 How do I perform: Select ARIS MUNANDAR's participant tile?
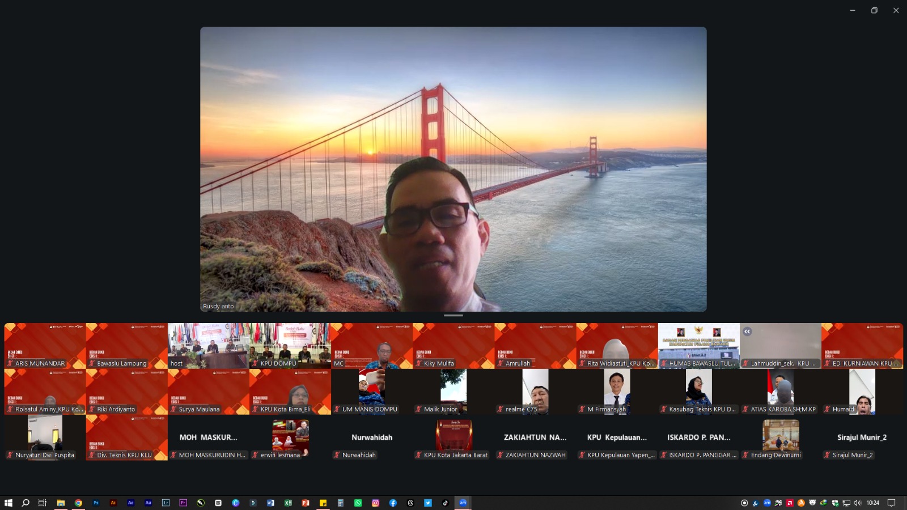point(45,346)
